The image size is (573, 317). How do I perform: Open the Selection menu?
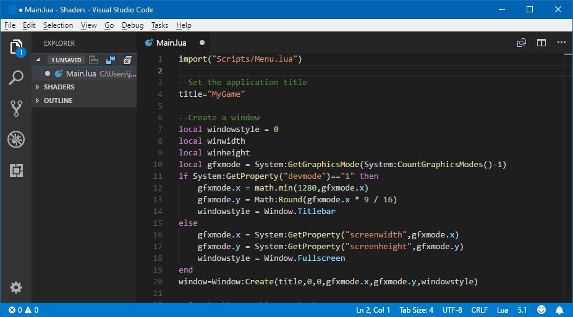point(58,25)
